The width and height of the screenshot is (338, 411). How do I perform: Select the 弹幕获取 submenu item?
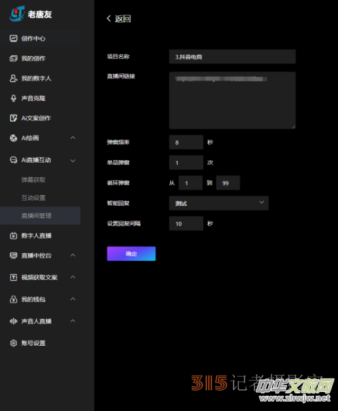tap(34, 180)
